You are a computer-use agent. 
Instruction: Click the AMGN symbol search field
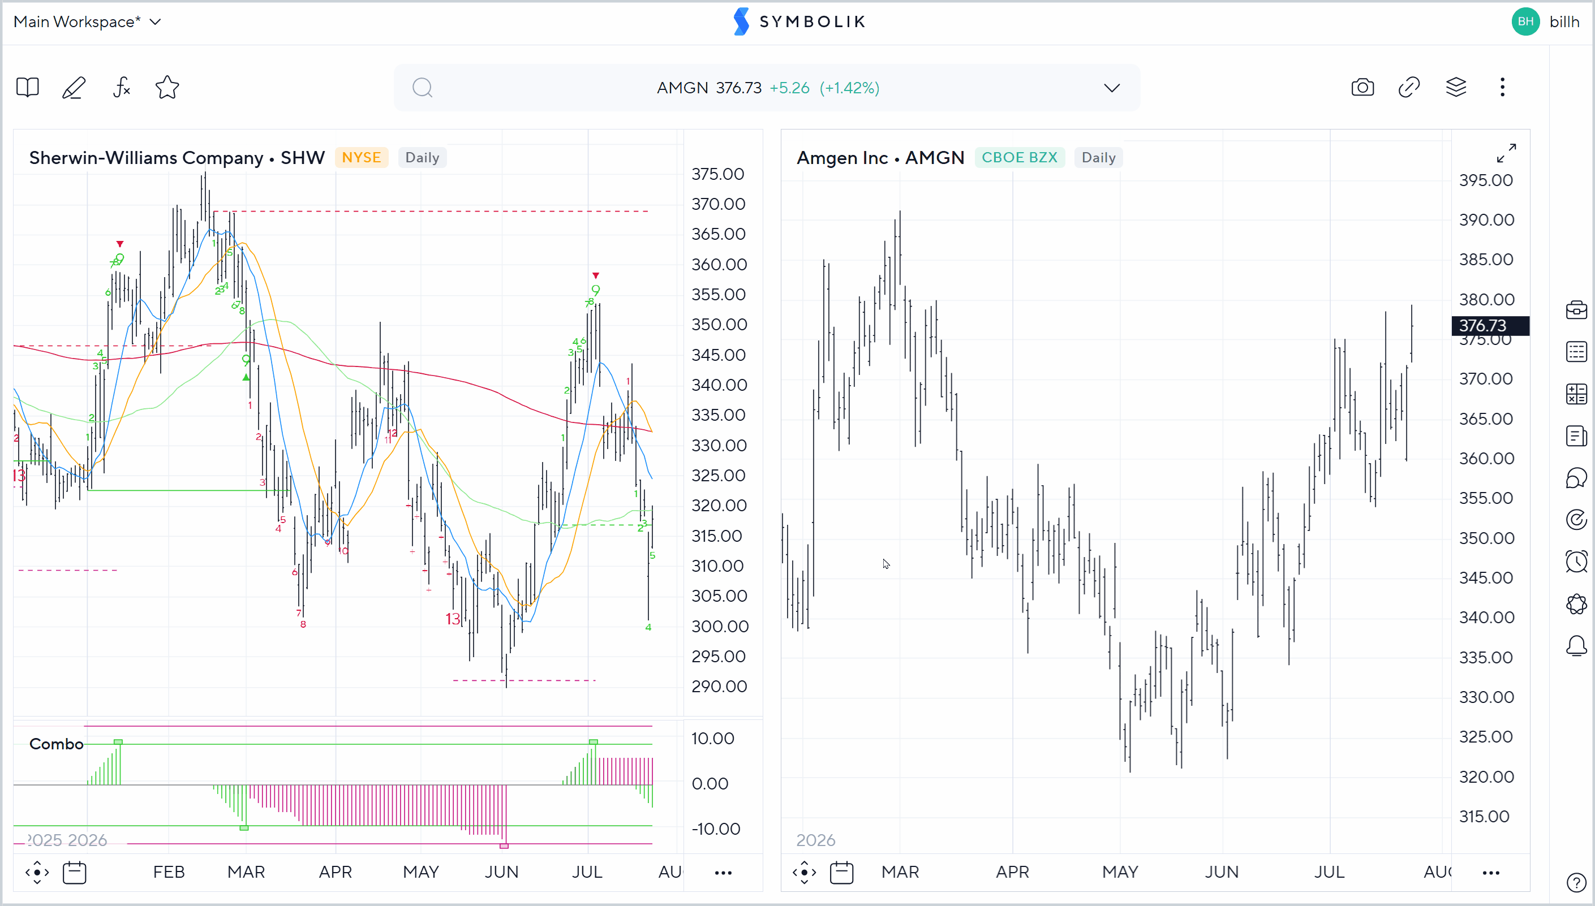click(767, 88)
